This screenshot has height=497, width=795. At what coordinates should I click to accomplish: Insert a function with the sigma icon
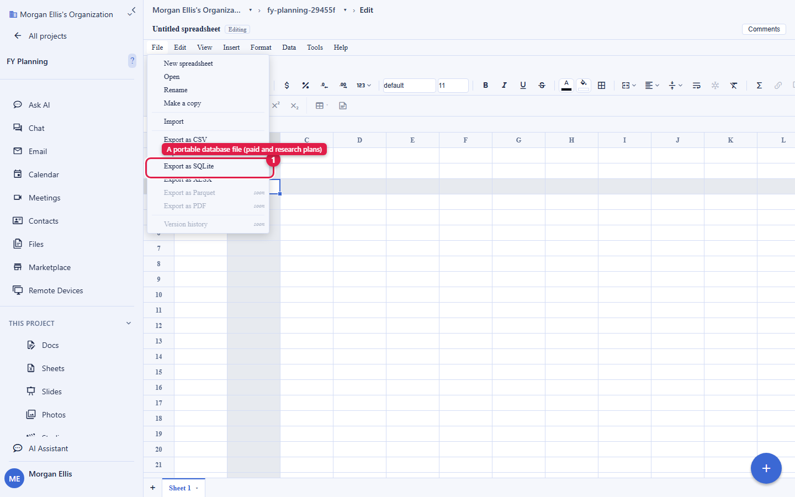click(x=759, y=86)
